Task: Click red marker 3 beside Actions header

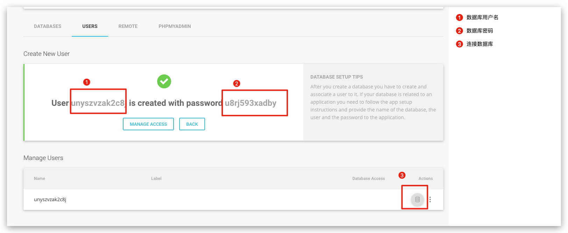Action: [x=402, y=175]
